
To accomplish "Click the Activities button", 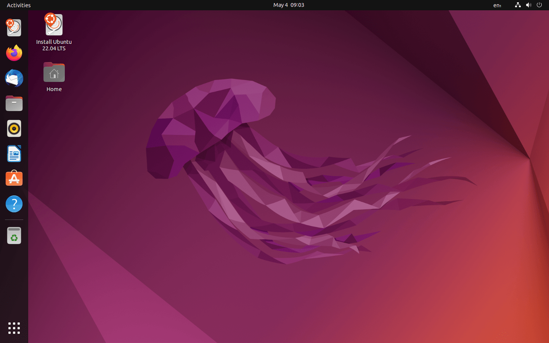I will point(19,5).
